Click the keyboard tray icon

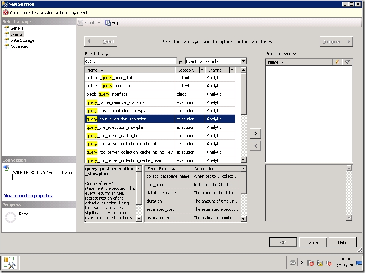coord(293,263)
